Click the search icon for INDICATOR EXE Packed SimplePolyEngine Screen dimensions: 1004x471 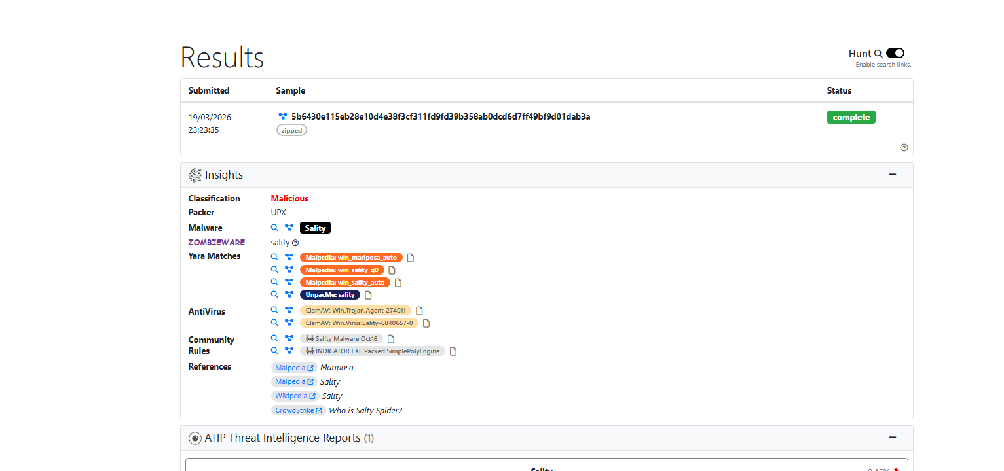coord(275,351)
